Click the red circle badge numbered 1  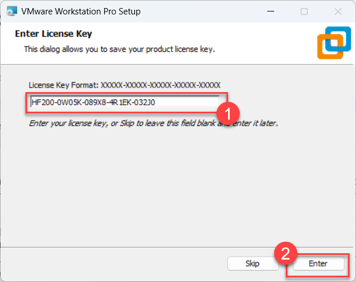coord(228,113)
